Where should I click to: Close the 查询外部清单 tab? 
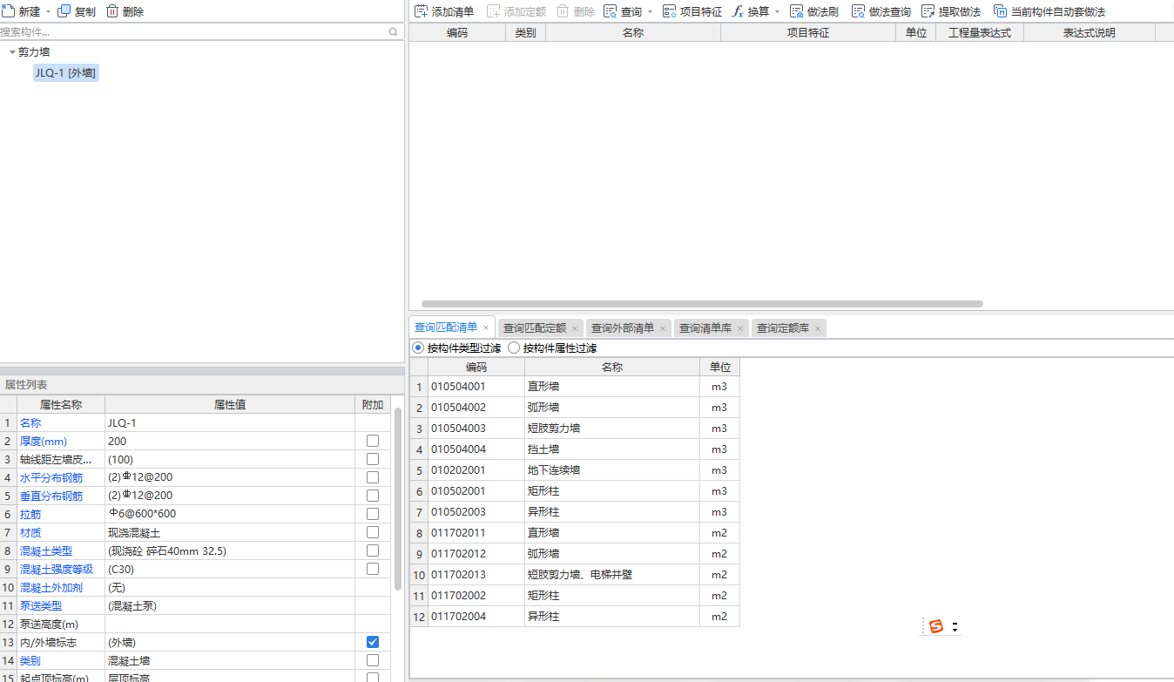pos(663,328)
